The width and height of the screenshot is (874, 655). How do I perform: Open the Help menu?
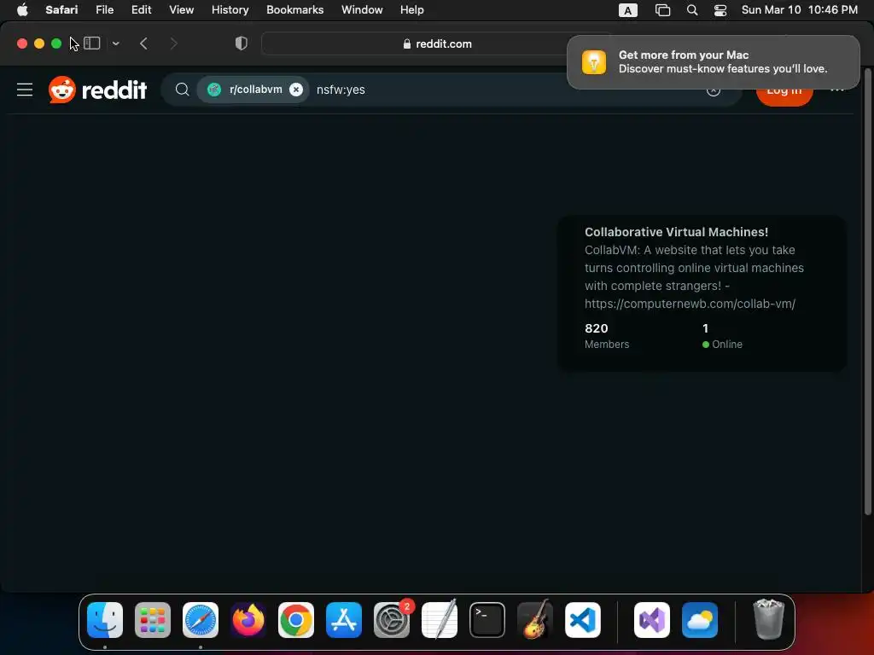[x=412, y=10]
